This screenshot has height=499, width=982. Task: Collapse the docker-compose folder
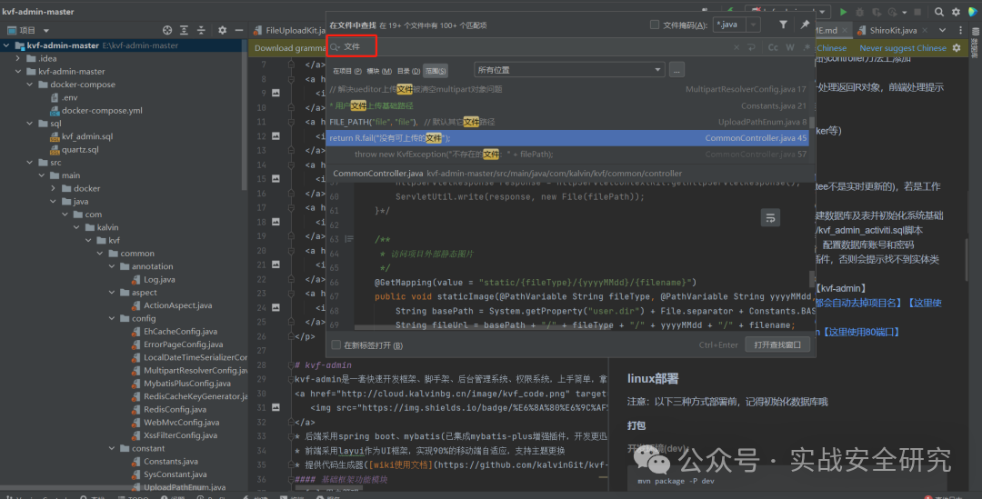click(29, 85)
